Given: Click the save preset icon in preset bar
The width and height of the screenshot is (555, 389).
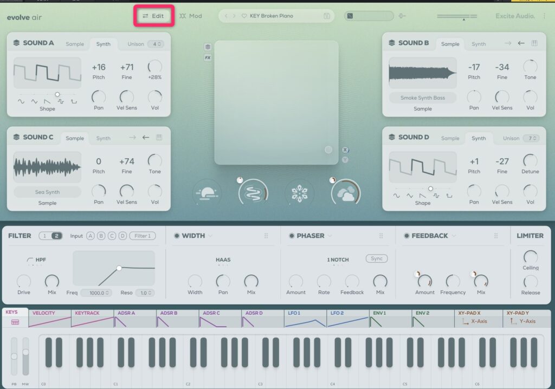Looking at the screenshot, I should [x=326, y=16].
